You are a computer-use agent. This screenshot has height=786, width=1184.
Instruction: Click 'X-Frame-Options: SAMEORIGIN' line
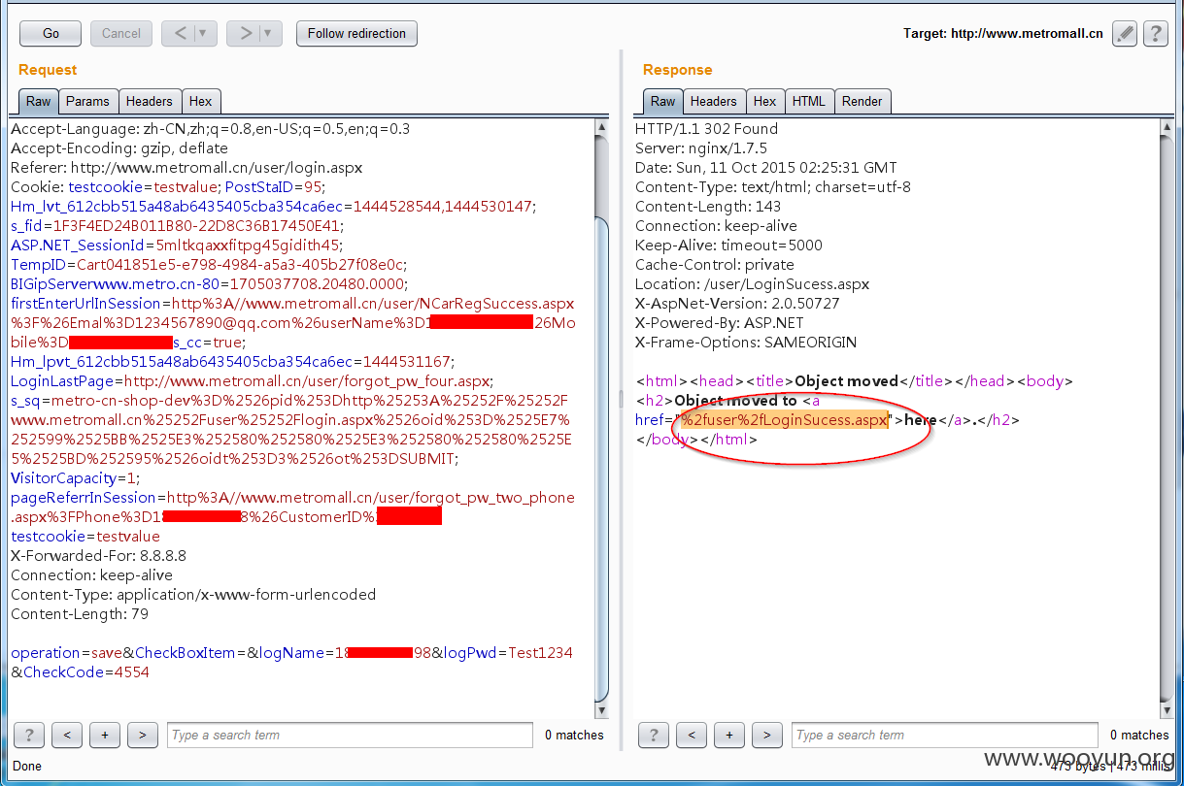(x=746, y=343)
